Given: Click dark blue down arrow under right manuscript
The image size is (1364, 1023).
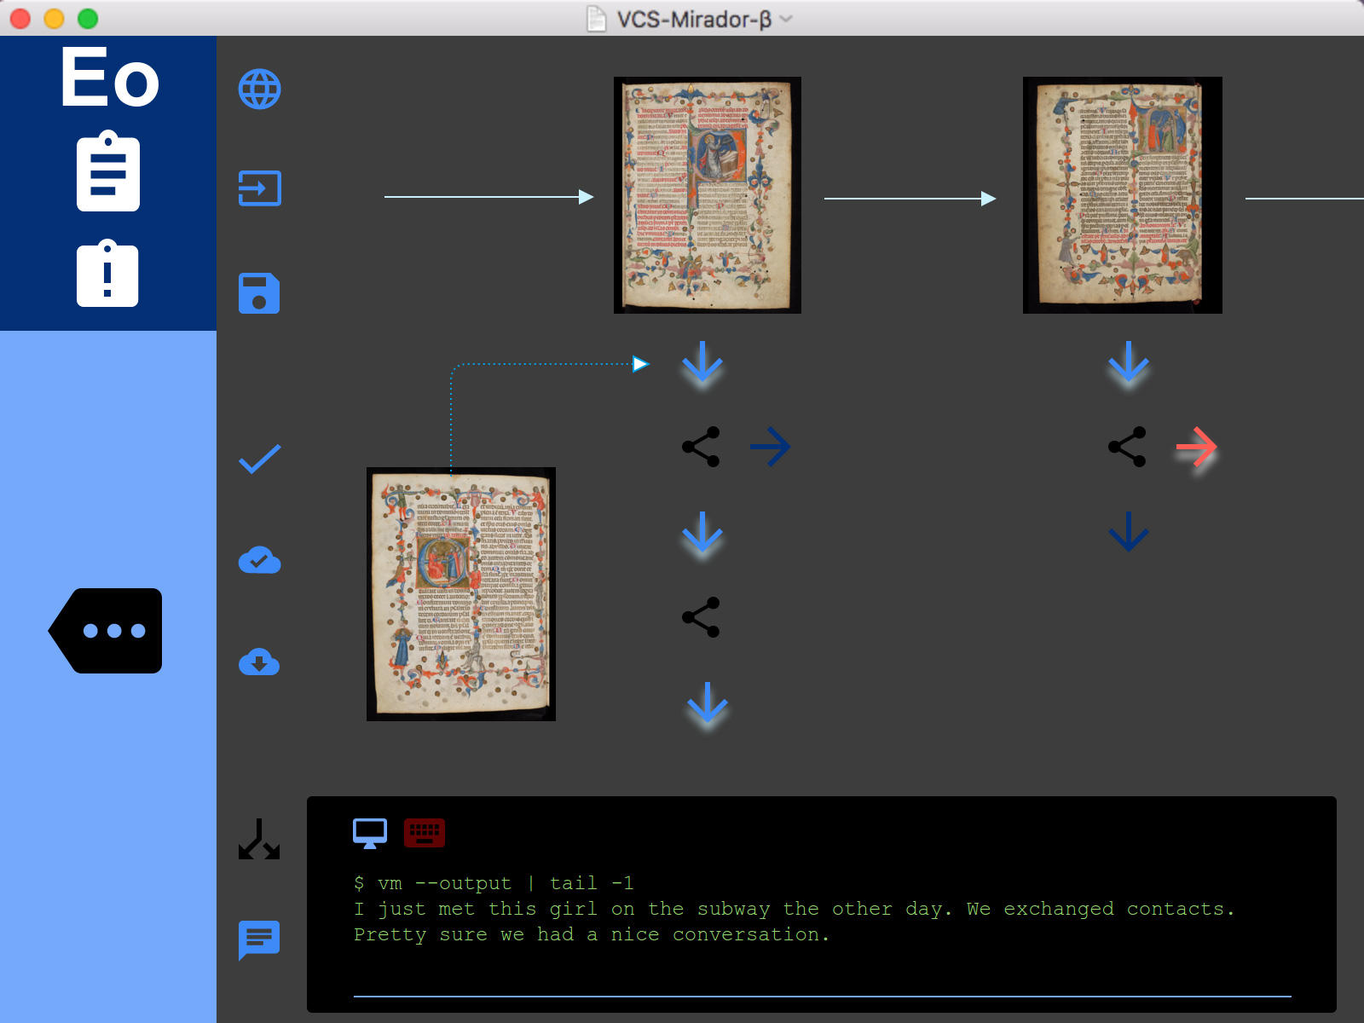Looking at the screenshot, I should tap(1129, 532).
